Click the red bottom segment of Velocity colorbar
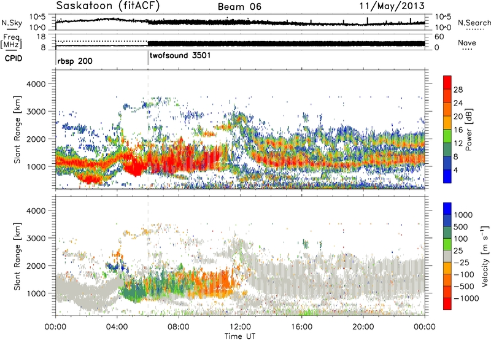Image resolution: width=491 pixels, height=340 pixels. pyautogui.click(x=447, y=304)
